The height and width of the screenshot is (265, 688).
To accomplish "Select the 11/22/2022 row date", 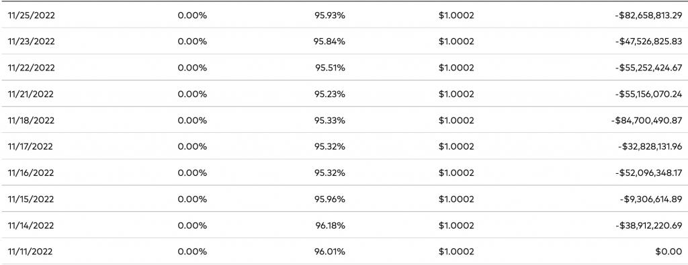I will coord(31,68).
